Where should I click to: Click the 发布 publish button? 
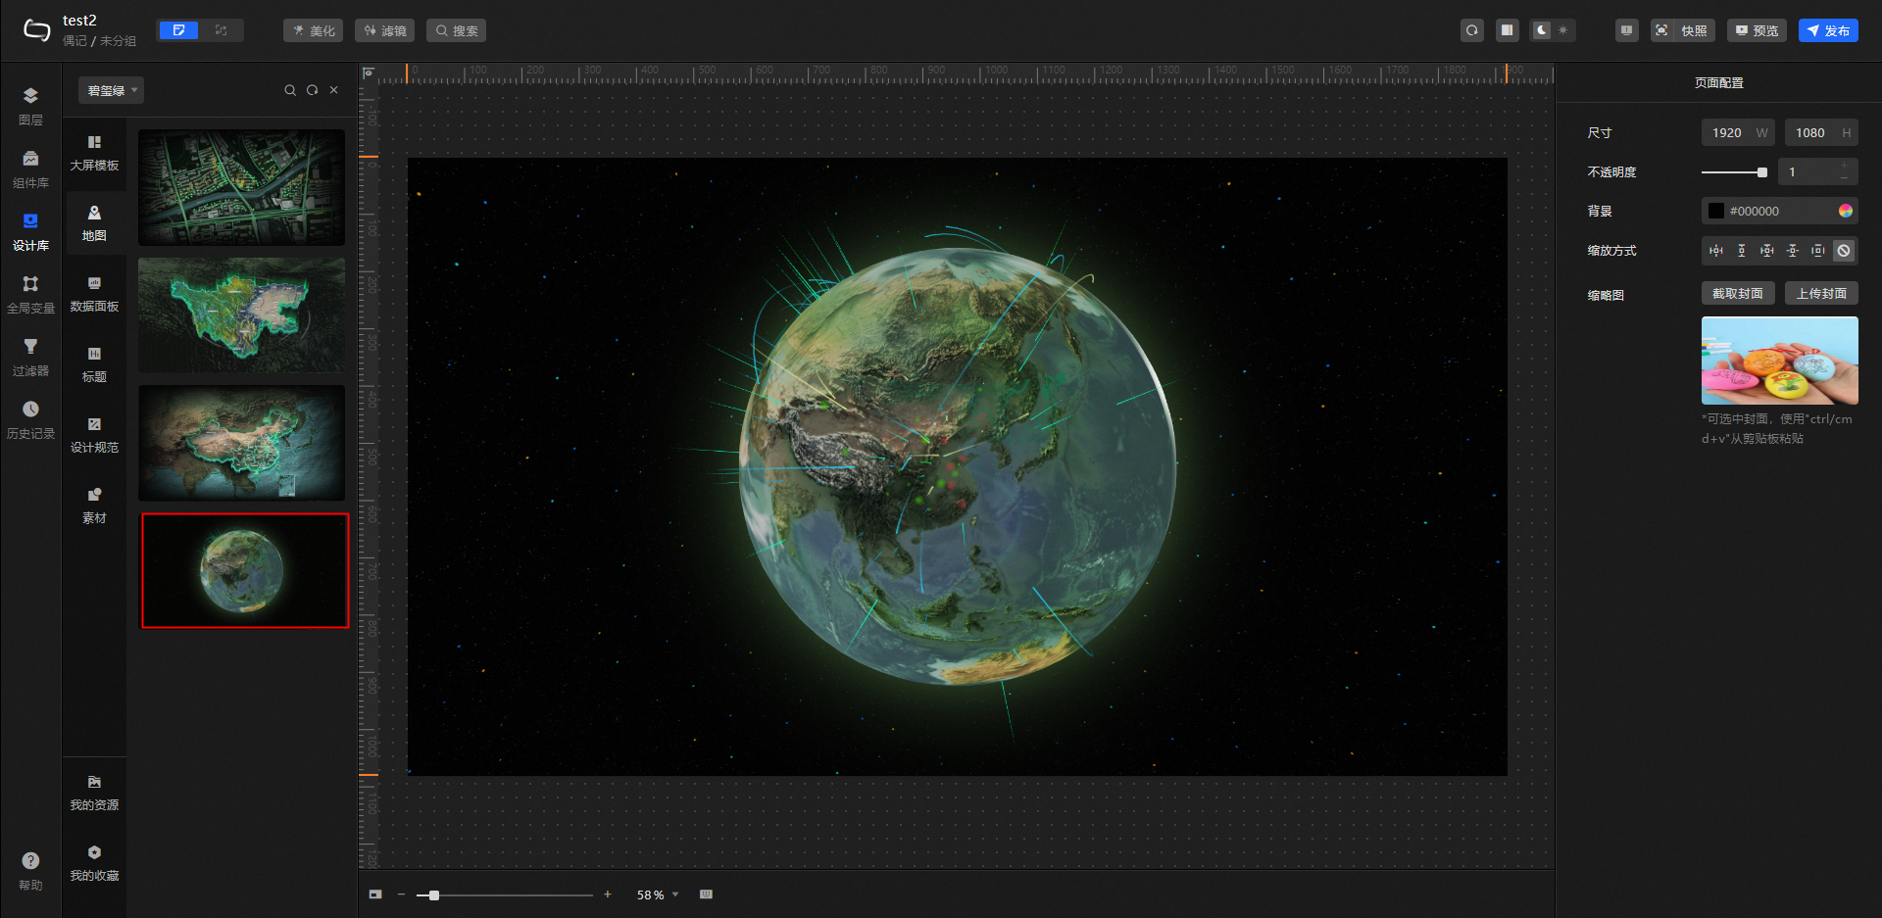(1828, 30)
